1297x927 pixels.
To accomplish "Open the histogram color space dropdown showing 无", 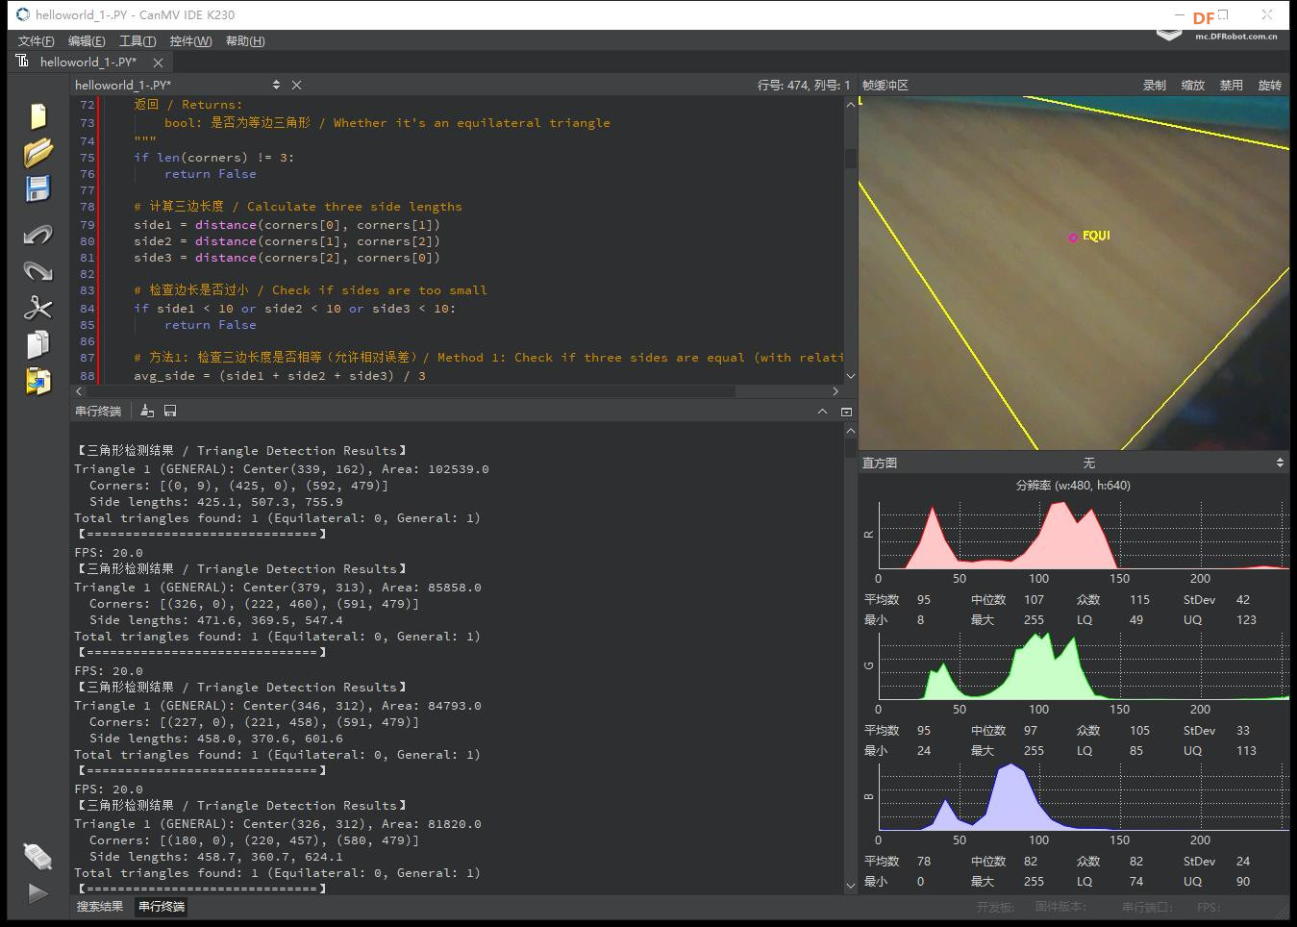I will pyautogui.click(x=1088, y=463).
